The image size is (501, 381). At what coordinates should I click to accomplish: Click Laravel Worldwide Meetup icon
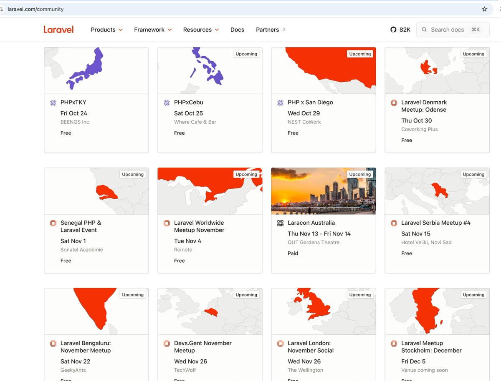[167, 223]
